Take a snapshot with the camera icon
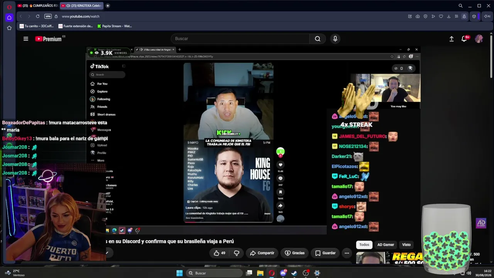Viewport: 494px width, 278px height. coord(418,16)
